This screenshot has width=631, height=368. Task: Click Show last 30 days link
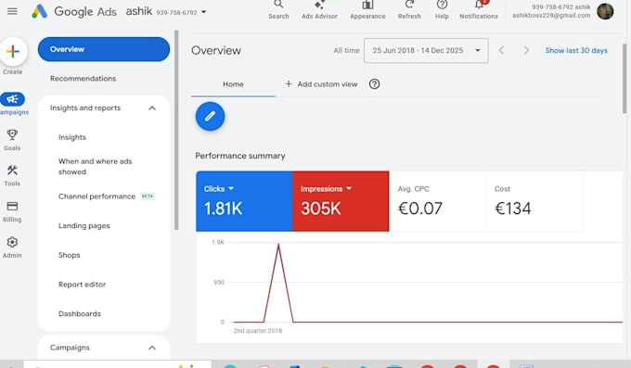click(x=576, y=51)
